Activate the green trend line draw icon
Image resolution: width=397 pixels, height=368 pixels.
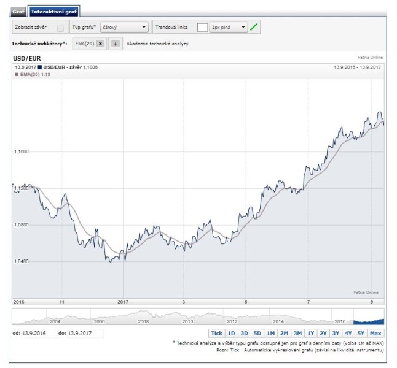point(254,27)
